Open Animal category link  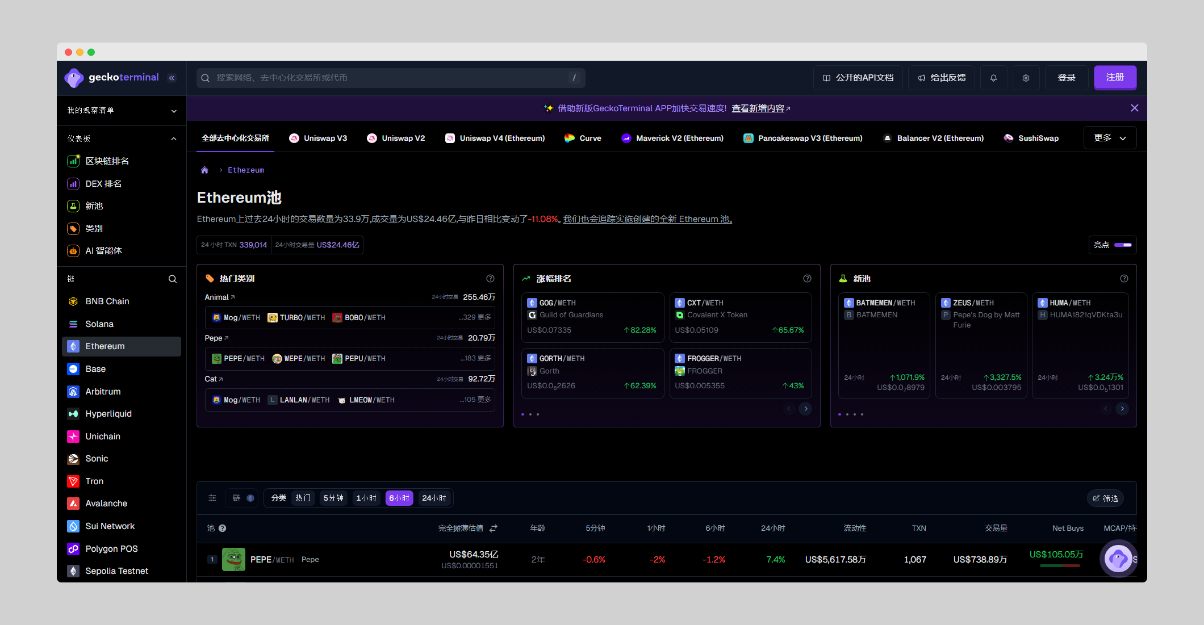220,297
